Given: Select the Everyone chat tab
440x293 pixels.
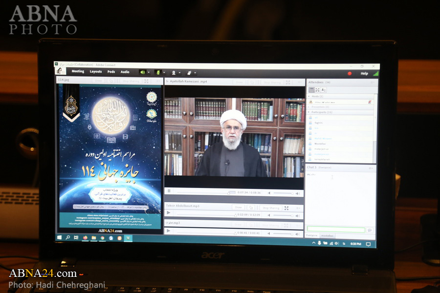Looking at the screenshot, I should pyautogui.click(x=311, y=235).
